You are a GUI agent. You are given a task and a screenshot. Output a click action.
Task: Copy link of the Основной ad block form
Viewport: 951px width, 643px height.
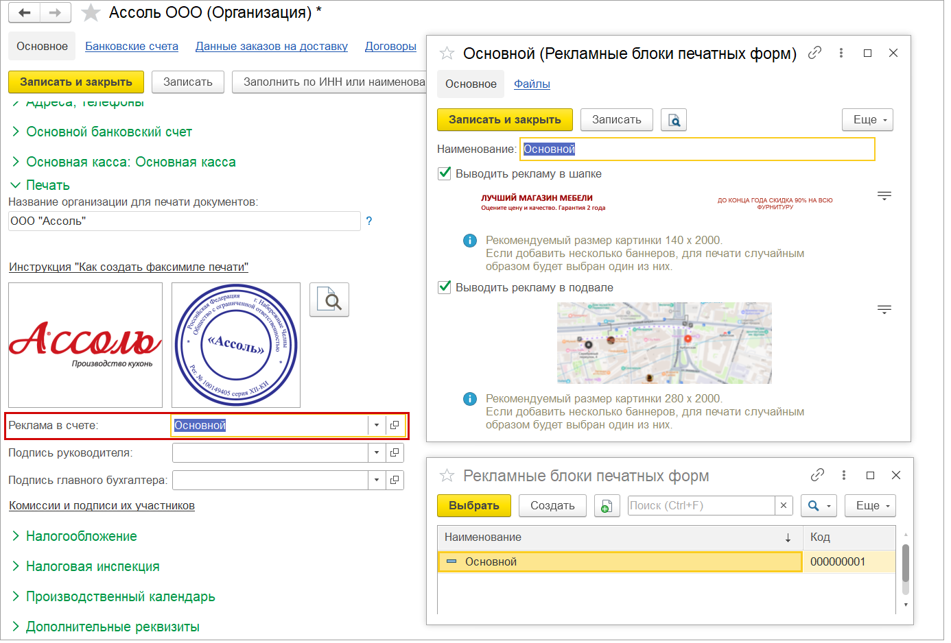814,53
